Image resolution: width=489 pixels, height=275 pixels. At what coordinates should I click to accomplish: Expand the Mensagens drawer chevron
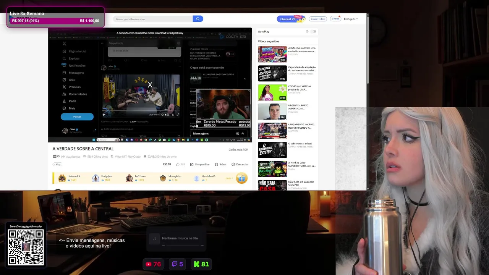243,133
